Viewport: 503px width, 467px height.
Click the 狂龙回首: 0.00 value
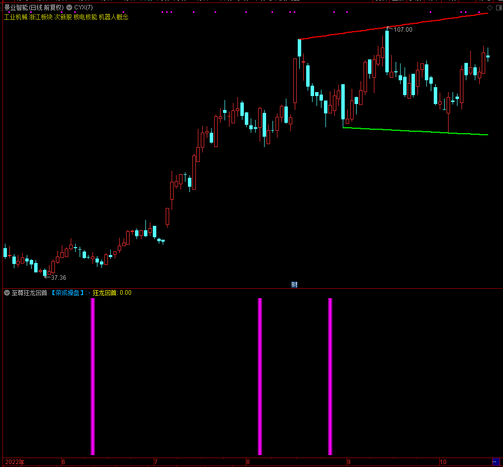tap(112, 293)
